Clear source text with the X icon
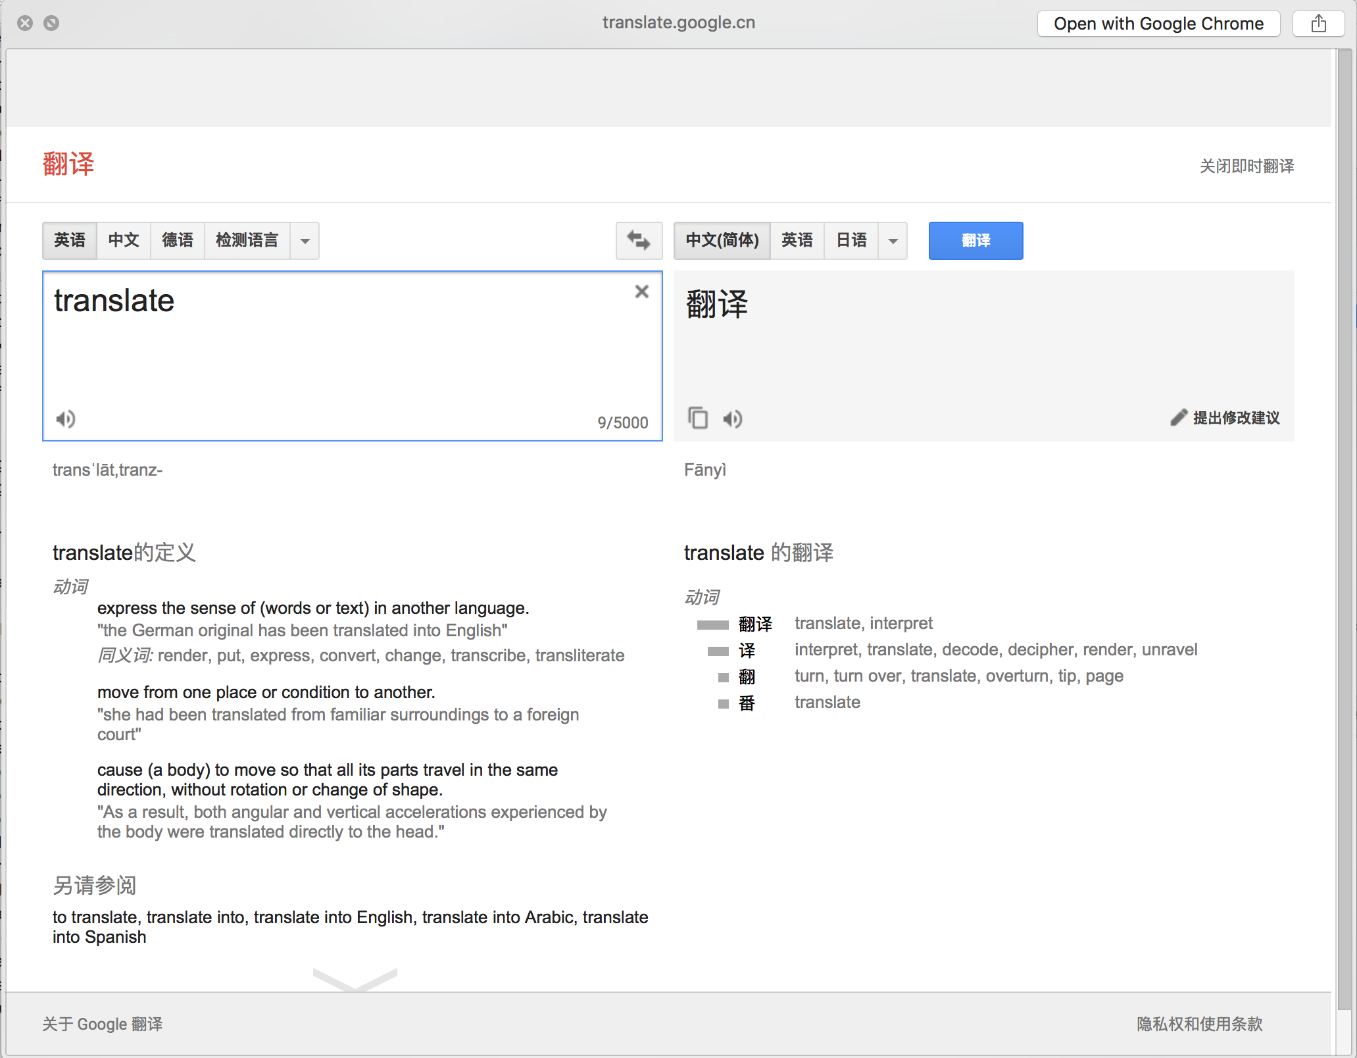1357x1058 pixels. pyautogui.click(x=642, y=291)
